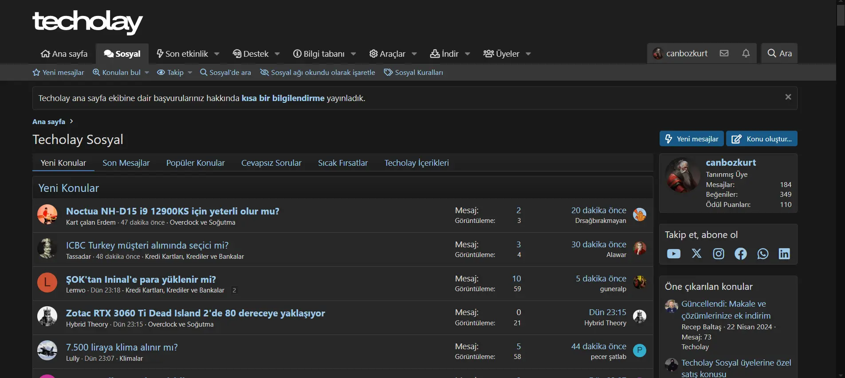845x378 pixels.
Task: Dismiss the announcement notice with X
Action: click(x=788, y=97)
